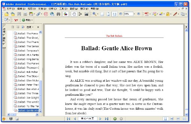Switch to Continuous page layout

coord(172,119)
